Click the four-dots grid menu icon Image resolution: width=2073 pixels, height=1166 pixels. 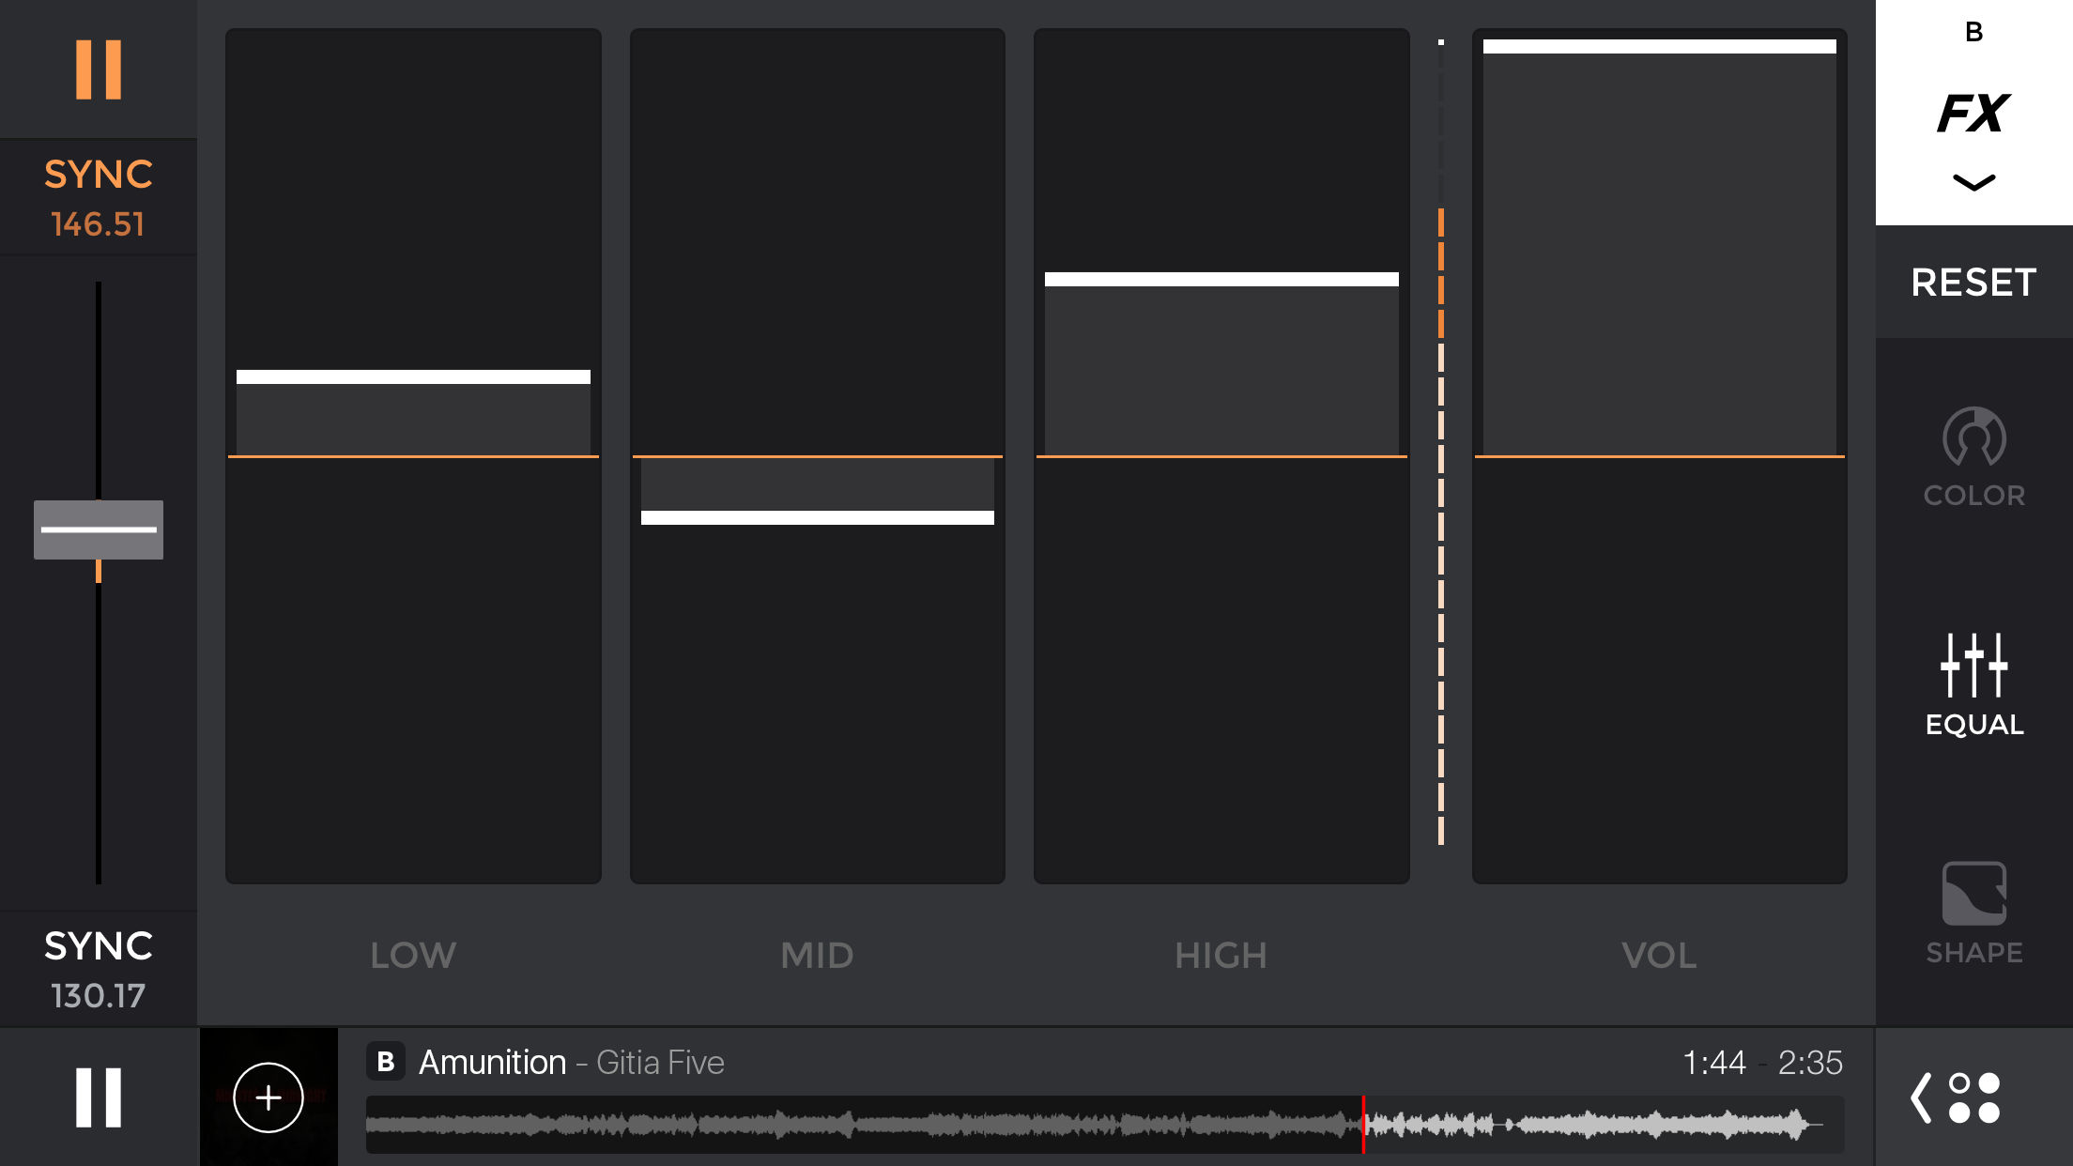1974,1097
